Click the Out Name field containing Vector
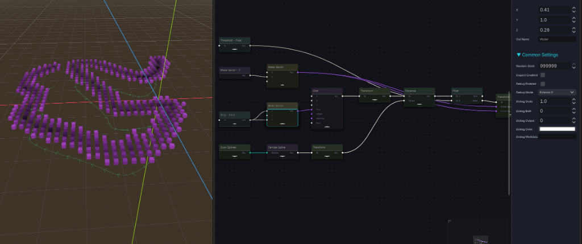The width and height of the screenshot is (582, 244). [557, 39]
